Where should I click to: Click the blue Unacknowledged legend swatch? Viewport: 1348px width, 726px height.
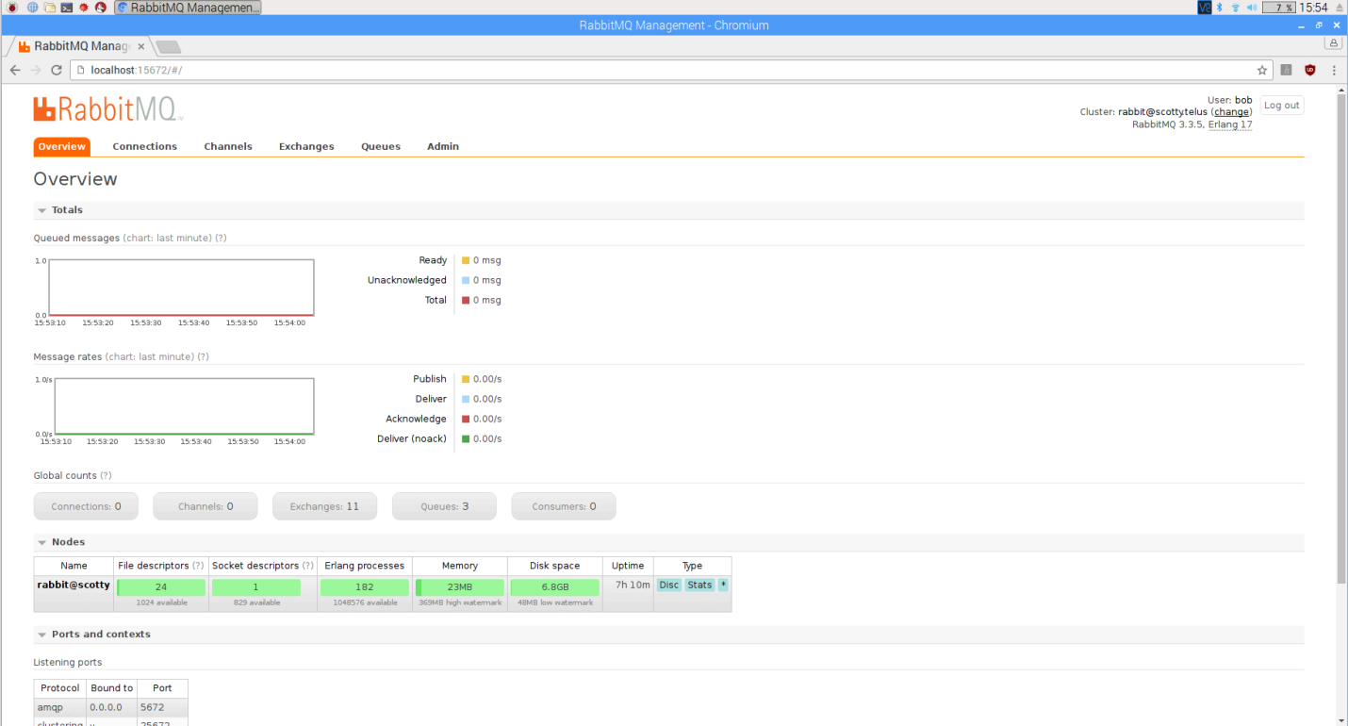(466, 280)
